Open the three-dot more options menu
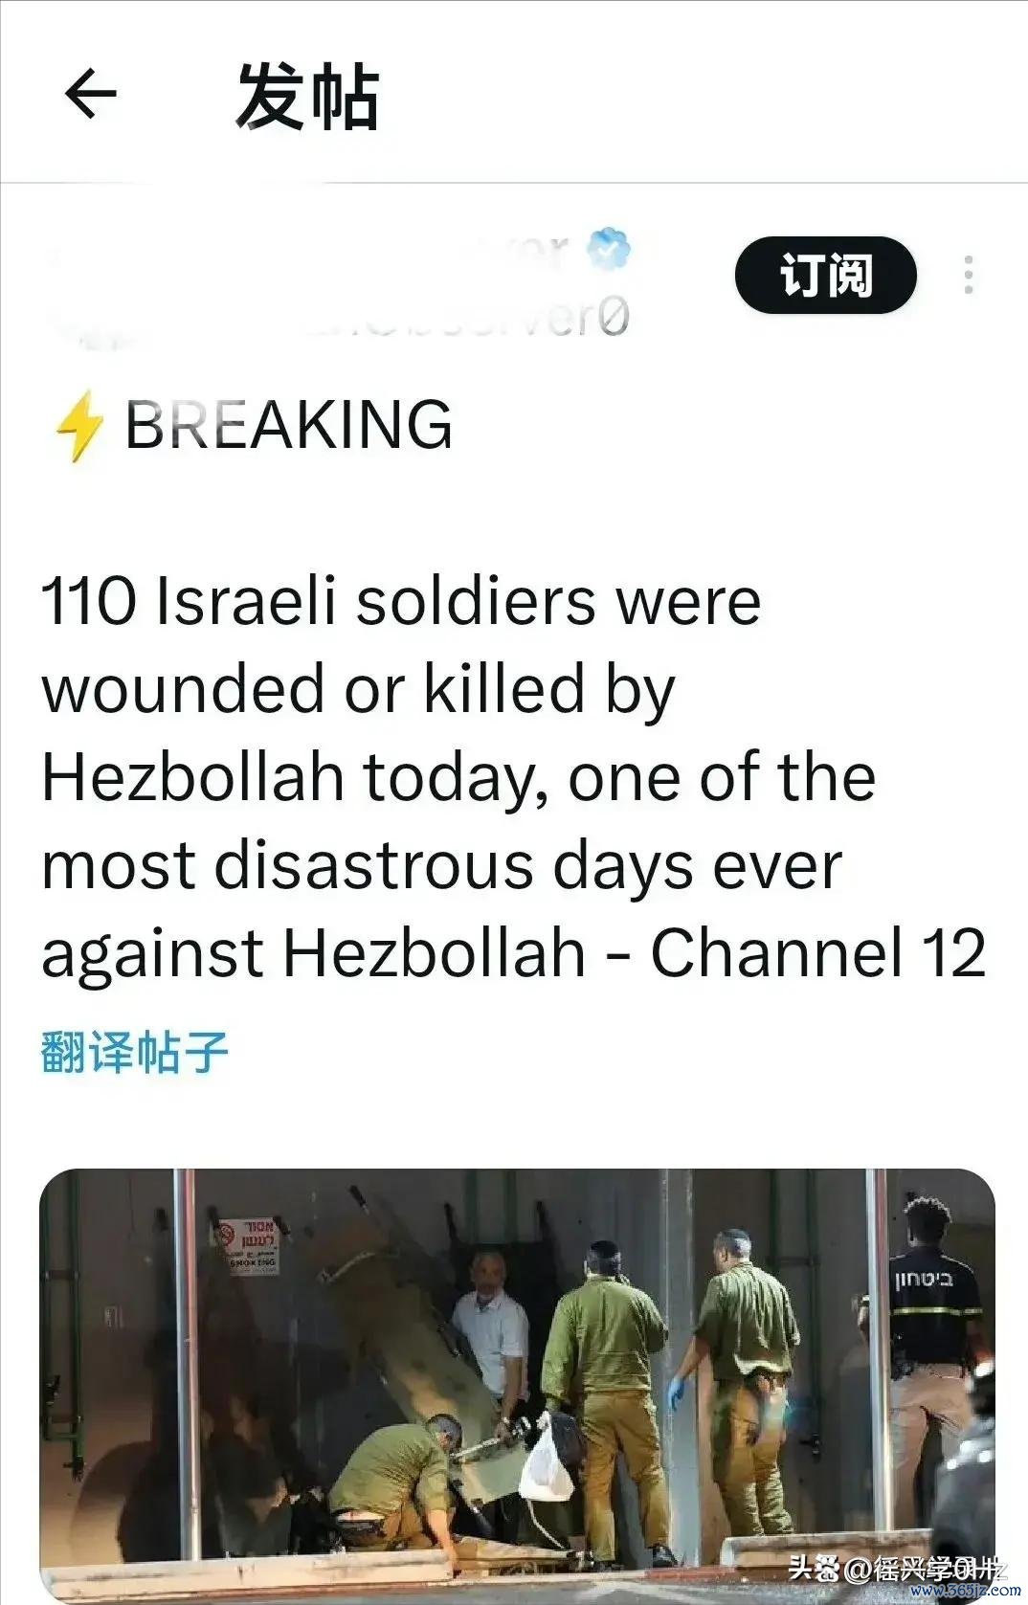Screen dimensions: 1028x1605 point(969,276)
